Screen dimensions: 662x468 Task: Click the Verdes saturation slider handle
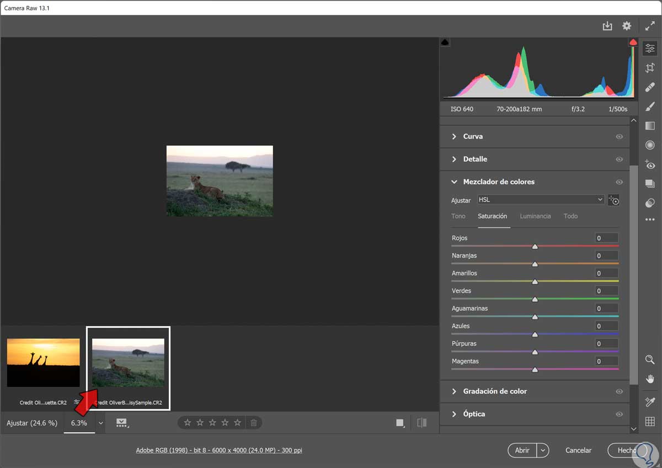tap(535, 299)
